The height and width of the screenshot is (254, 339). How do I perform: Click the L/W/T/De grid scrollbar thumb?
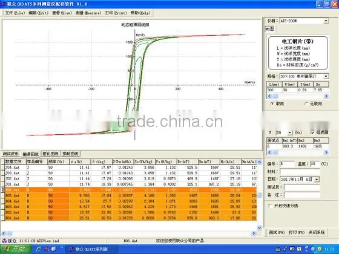click(275, 96)
